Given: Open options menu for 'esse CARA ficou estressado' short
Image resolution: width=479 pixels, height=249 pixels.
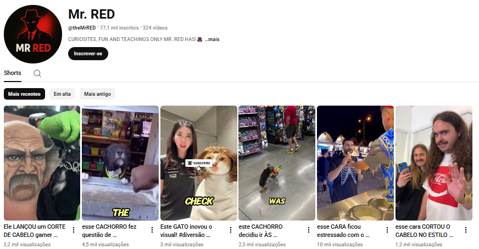Looking at the screenshot, I should tap(387, 230).
